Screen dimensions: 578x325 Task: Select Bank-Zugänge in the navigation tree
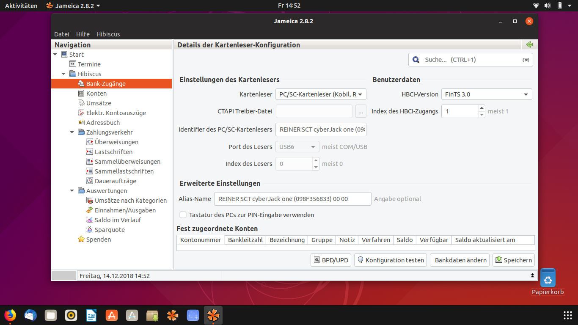point(111,84)
